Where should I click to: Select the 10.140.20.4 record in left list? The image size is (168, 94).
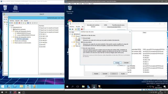44,43
